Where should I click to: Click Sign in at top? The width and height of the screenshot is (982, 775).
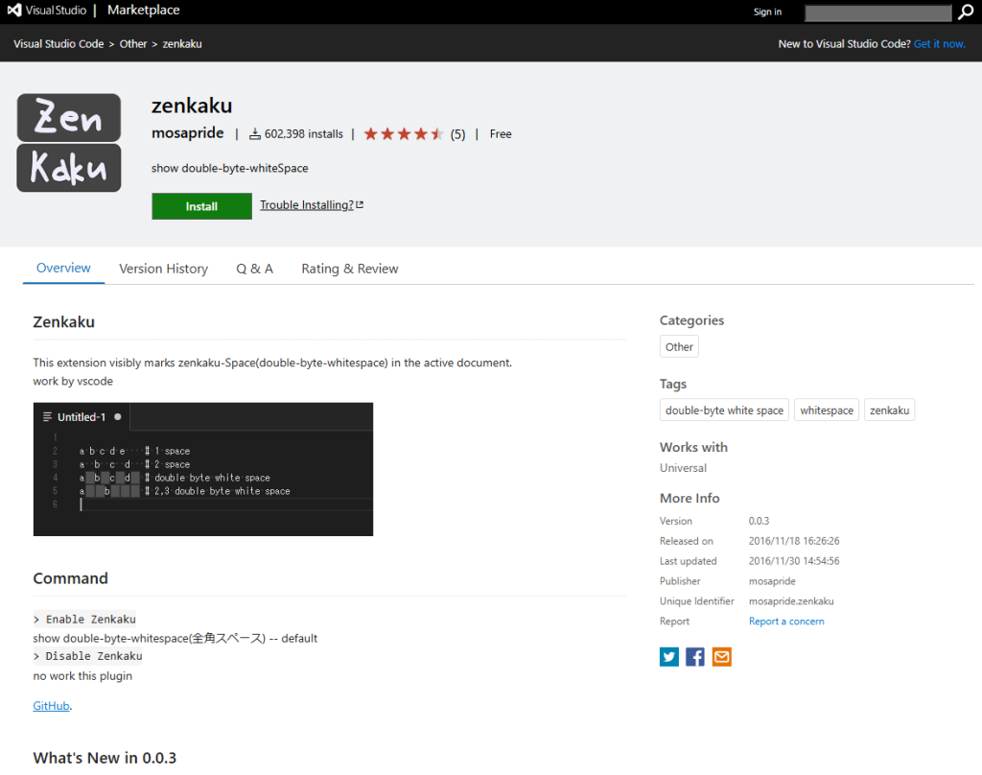point(767,12)
